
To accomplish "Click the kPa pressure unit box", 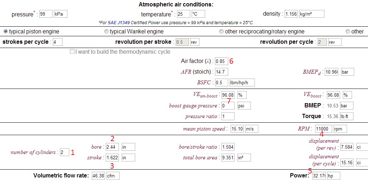I will pyautogui.click(x=60, y=14).
